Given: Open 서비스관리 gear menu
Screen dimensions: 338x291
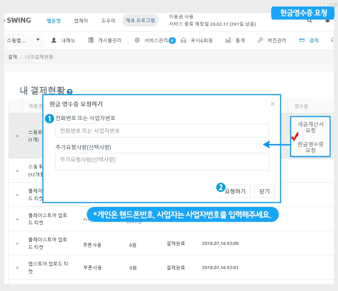Looking at the screenshot, I should tap(152, 40).
